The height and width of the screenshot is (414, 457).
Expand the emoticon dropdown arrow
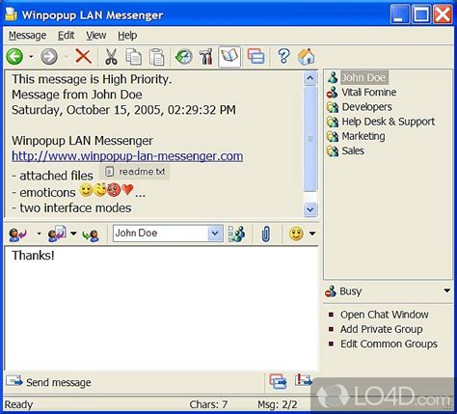[312, 234]
